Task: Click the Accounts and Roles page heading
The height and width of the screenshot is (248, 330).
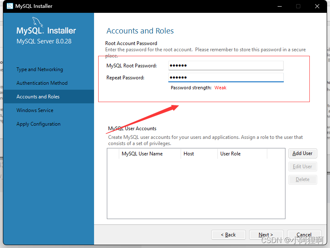Action: point(140,31)
